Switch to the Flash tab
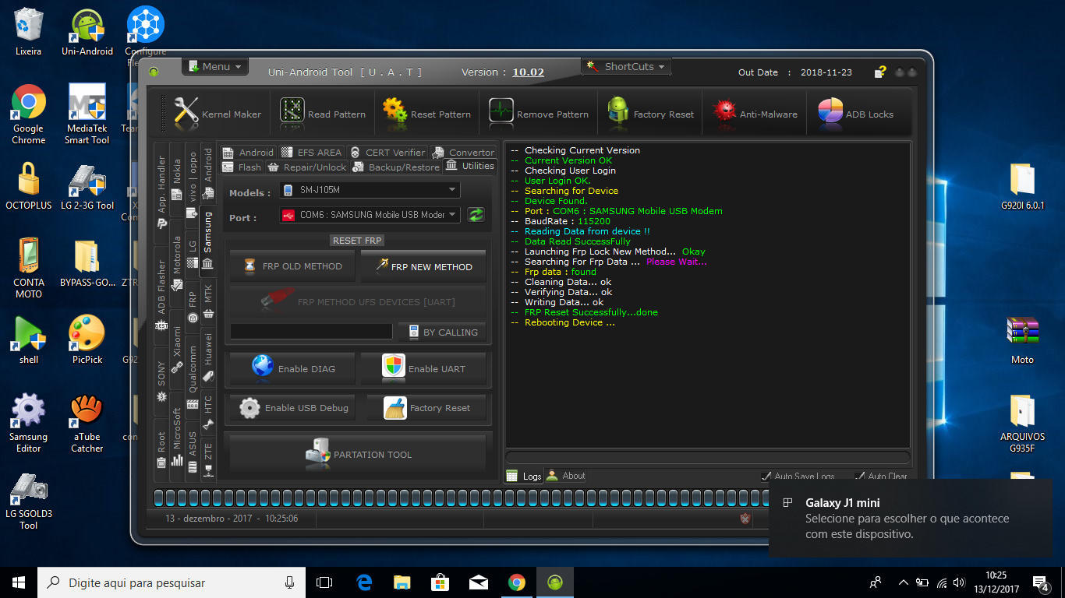This screenshot has width=1065, height=598. (242, 167)
